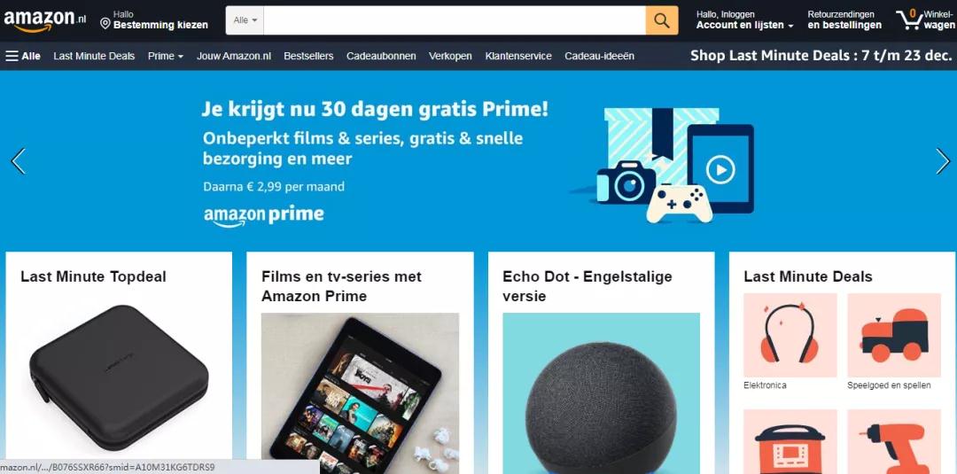Click the pressure cooker deals icon
Viewport: 957px width, 474px height.
[790, 442]
